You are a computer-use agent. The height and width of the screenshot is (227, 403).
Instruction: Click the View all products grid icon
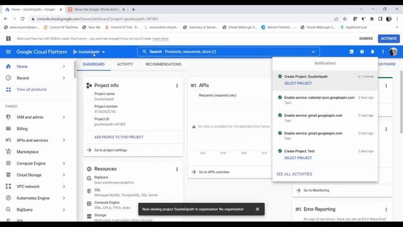pos(8,90)
